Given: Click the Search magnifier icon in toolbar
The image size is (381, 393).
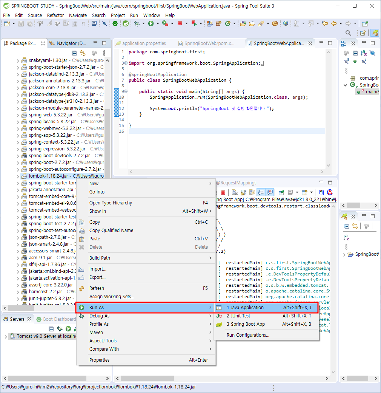Looking at the screenshot, I should point(348,33).
